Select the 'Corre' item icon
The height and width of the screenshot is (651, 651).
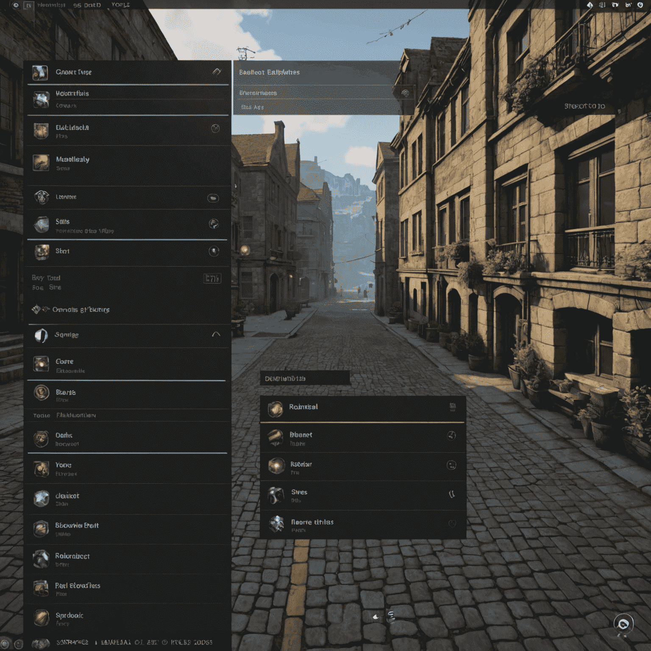pyautogui.click(x=41, y=364)
